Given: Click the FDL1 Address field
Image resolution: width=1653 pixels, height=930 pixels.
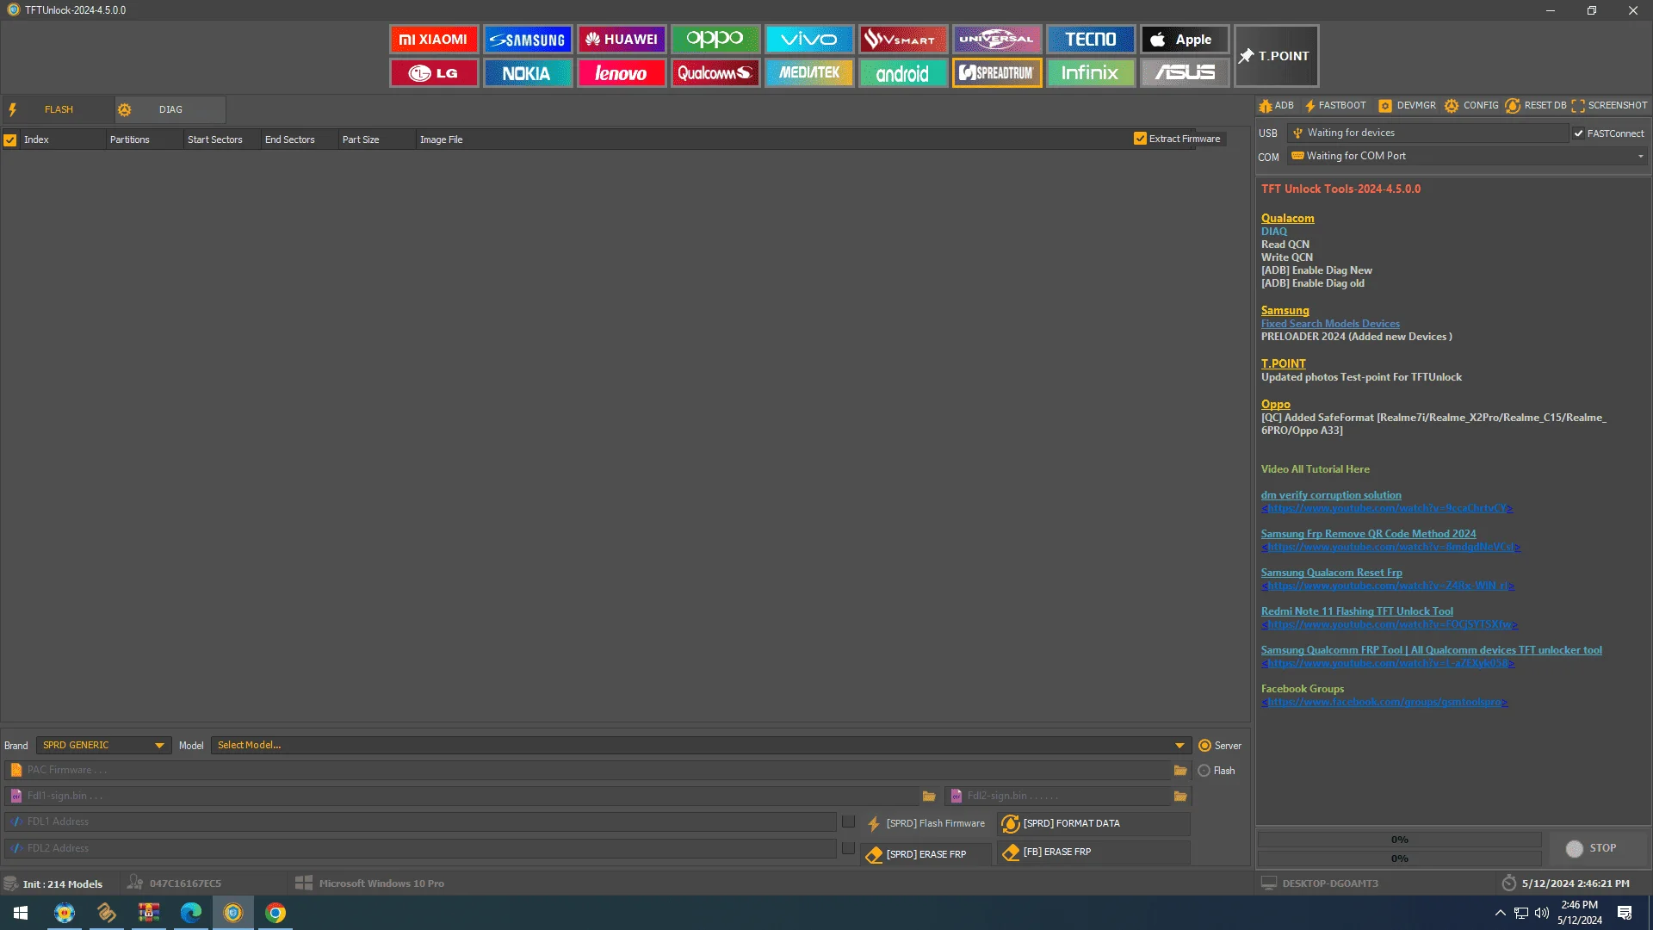Looking at the screenshot, I should tap(420, 821).
